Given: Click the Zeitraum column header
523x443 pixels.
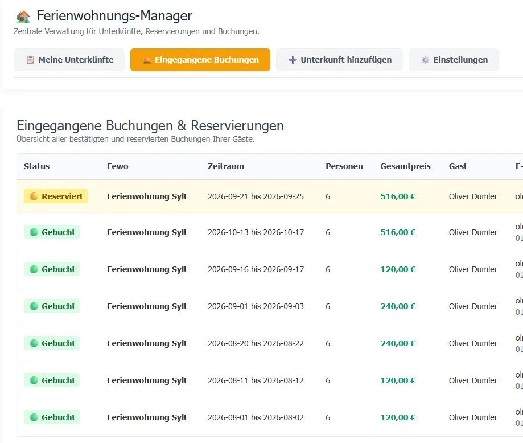Looking at the screenshot, I should [226, 166].
